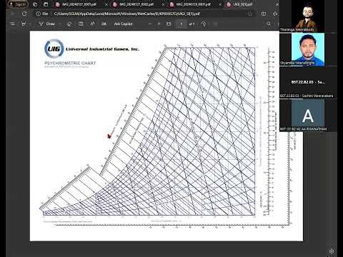Select the Draw tool

pyautogui.click(x=47, y=24)
